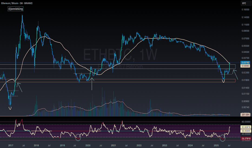Click the 0.01400 price axis label
The width and height of the screenshot is (252, 148).
(246, 88)
